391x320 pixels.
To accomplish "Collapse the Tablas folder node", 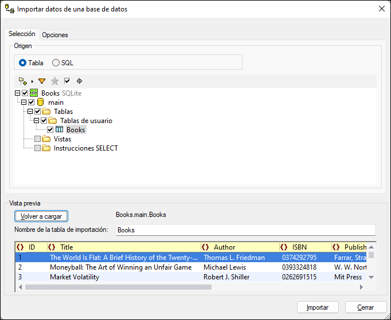I will coord(30,112).
